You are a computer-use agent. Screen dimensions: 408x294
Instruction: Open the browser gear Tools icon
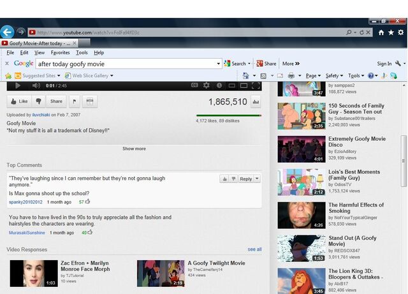pyautogui.click(x=401, y=33)
